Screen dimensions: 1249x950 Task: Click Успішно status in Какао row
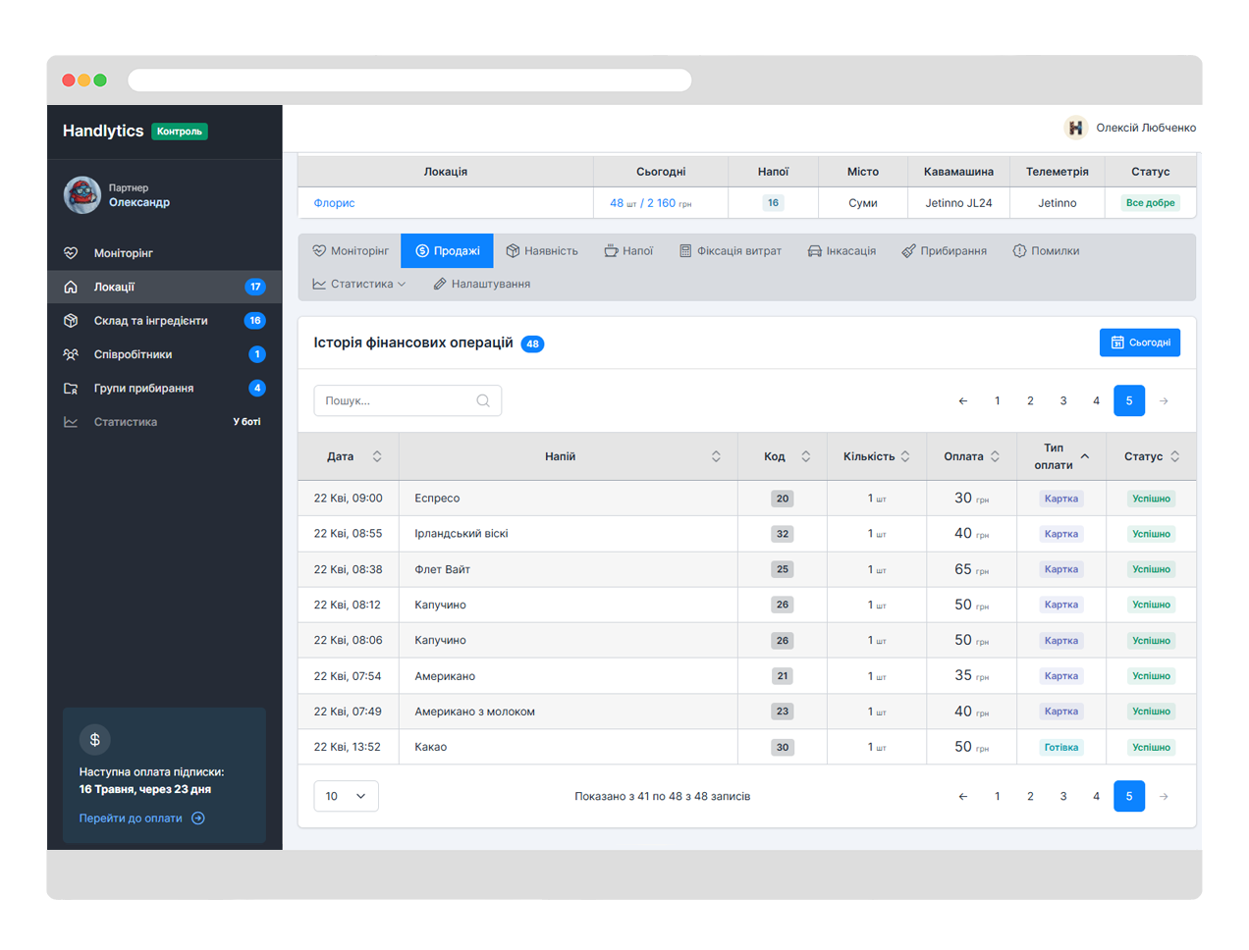point(1152,747)
